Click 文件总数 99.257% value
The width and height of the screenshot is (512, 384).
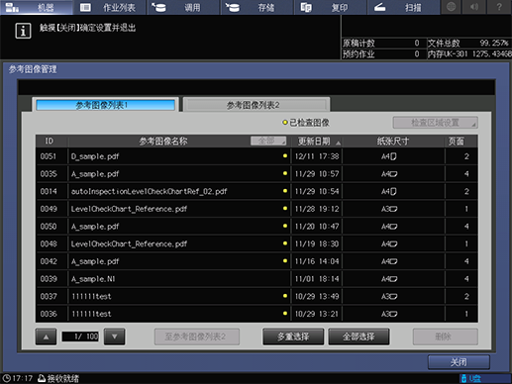coord(493,43)
